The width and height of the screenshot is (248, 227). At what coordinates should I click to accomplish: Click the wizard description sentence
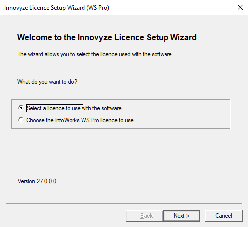[95, 54]
